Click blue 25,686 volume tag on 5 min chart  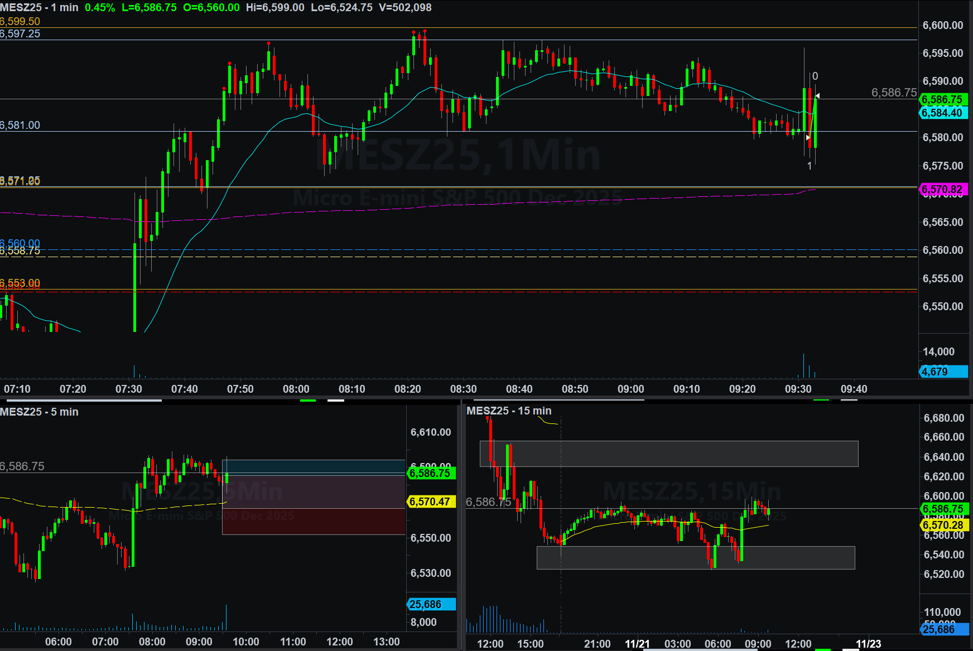pos(431,604)
